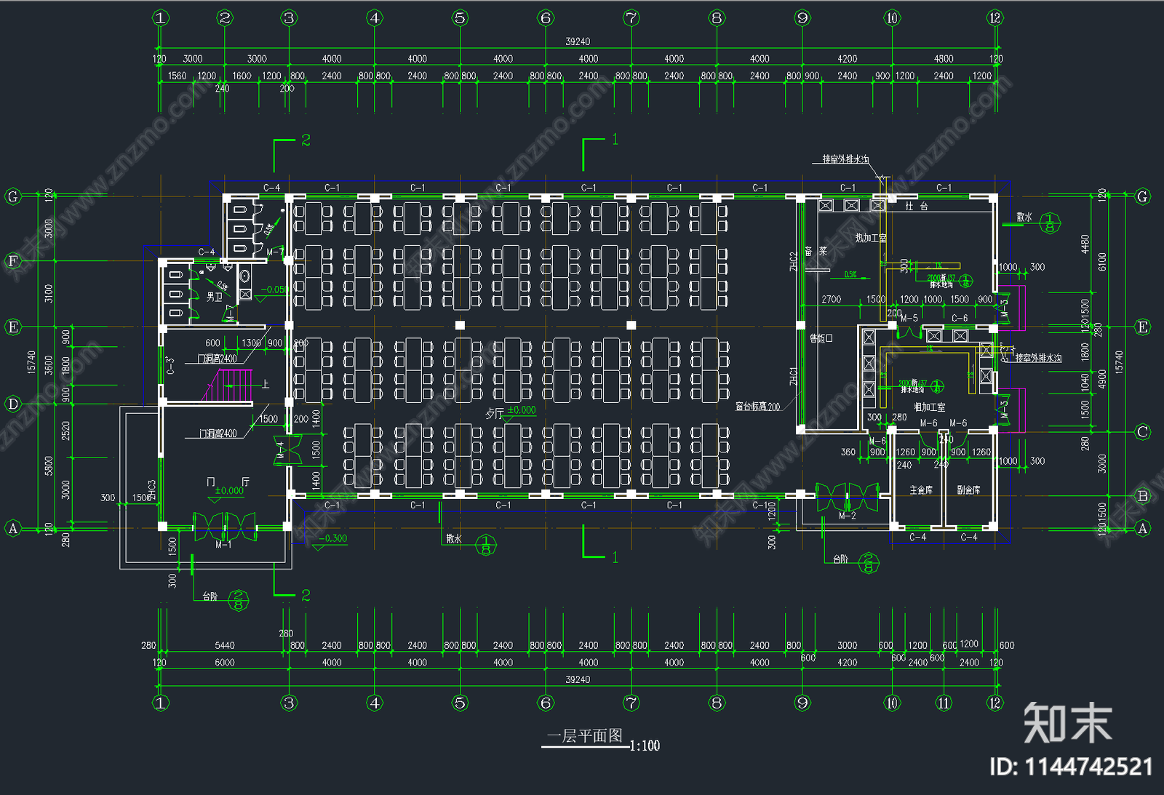Image resolution: width=1164 pixels, height=795 pixels.
Task: Select the 2520 dimension text
Action: 66,431
